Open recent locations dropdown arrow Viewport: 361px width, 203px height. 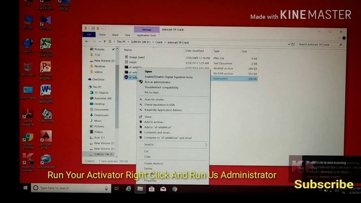(x=100, y=42)
